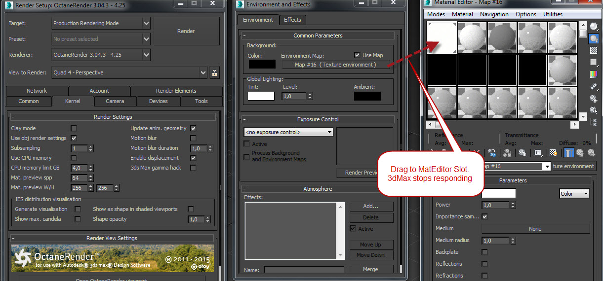This screenshot has height=281, width=603.
Task: Open the exposure control dropdown
Action: click(288, 132)
